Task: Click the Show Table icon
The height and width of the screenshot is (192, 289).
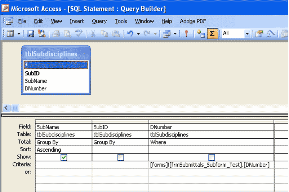Action: [201, 34]
